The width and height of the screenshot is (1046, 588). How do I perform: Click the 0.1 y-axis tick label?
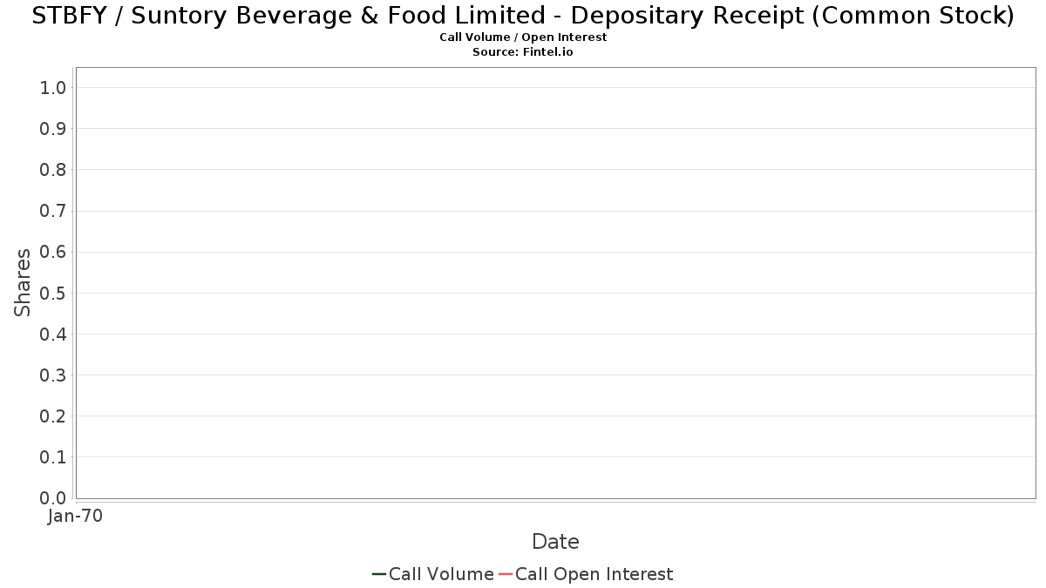coord(53,457)
